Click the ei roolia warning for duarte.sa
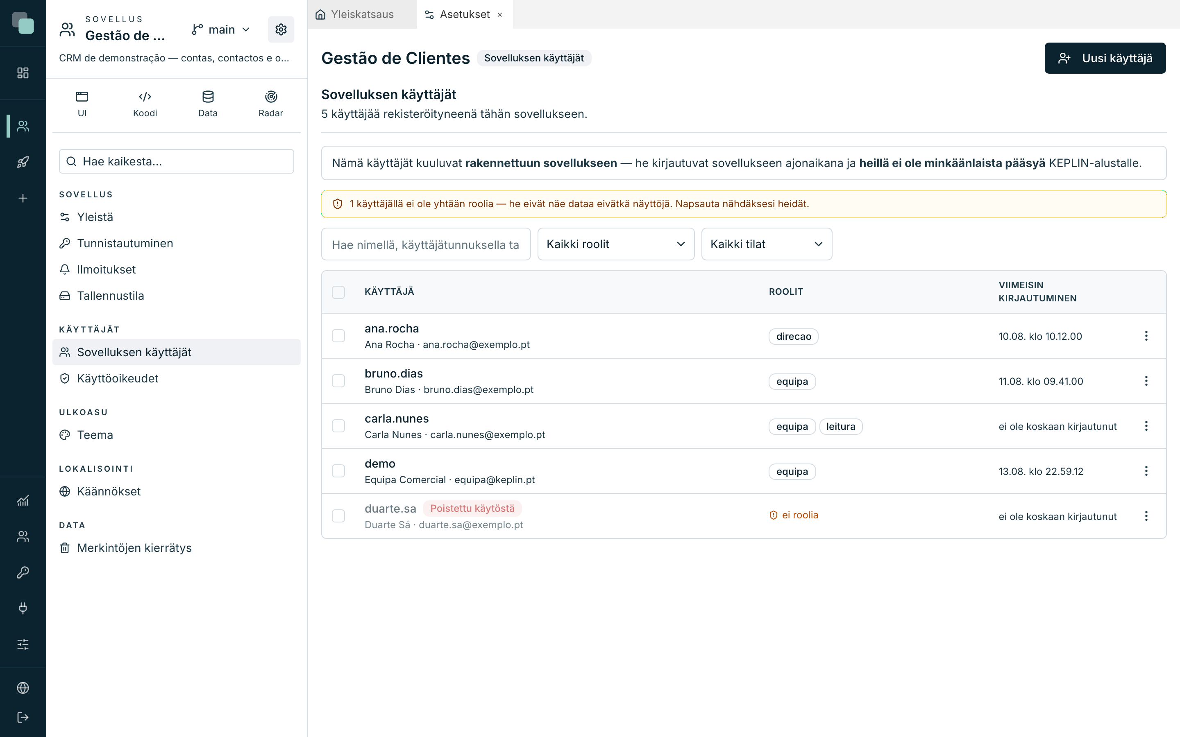The image size is (1180, 737). tap(793, 515)
